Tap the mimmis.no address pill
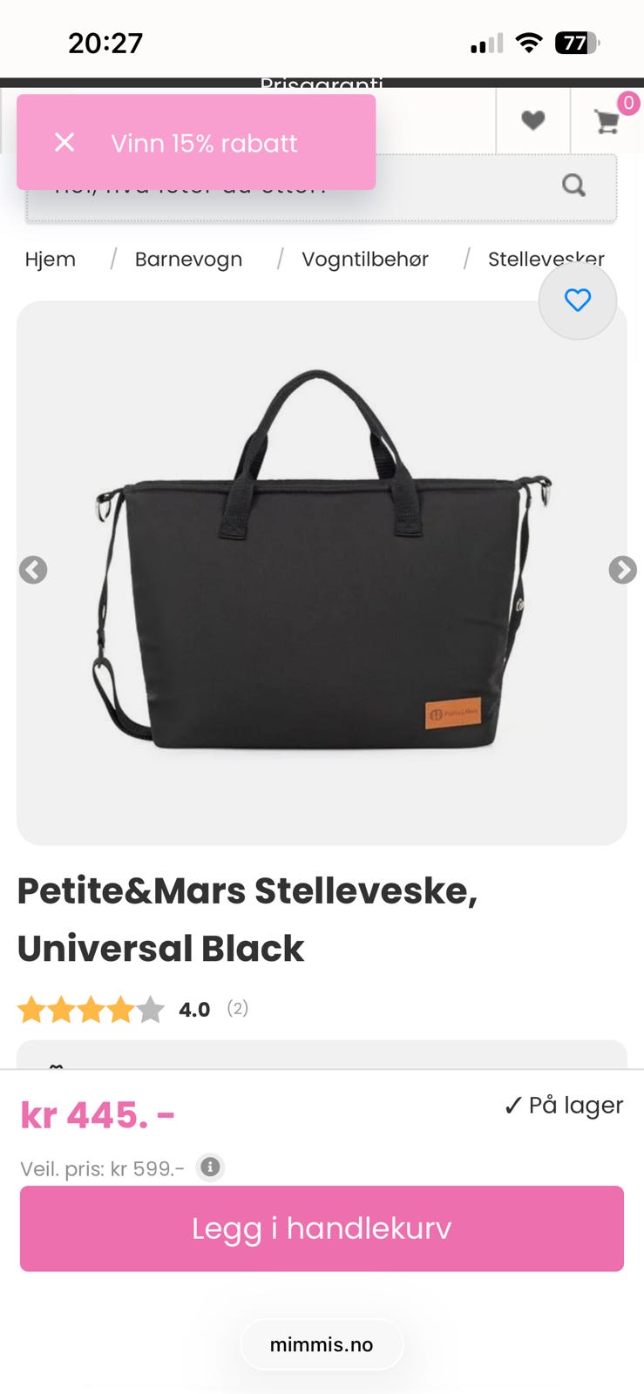The image size is (644, 1394). coord(322,1344)
